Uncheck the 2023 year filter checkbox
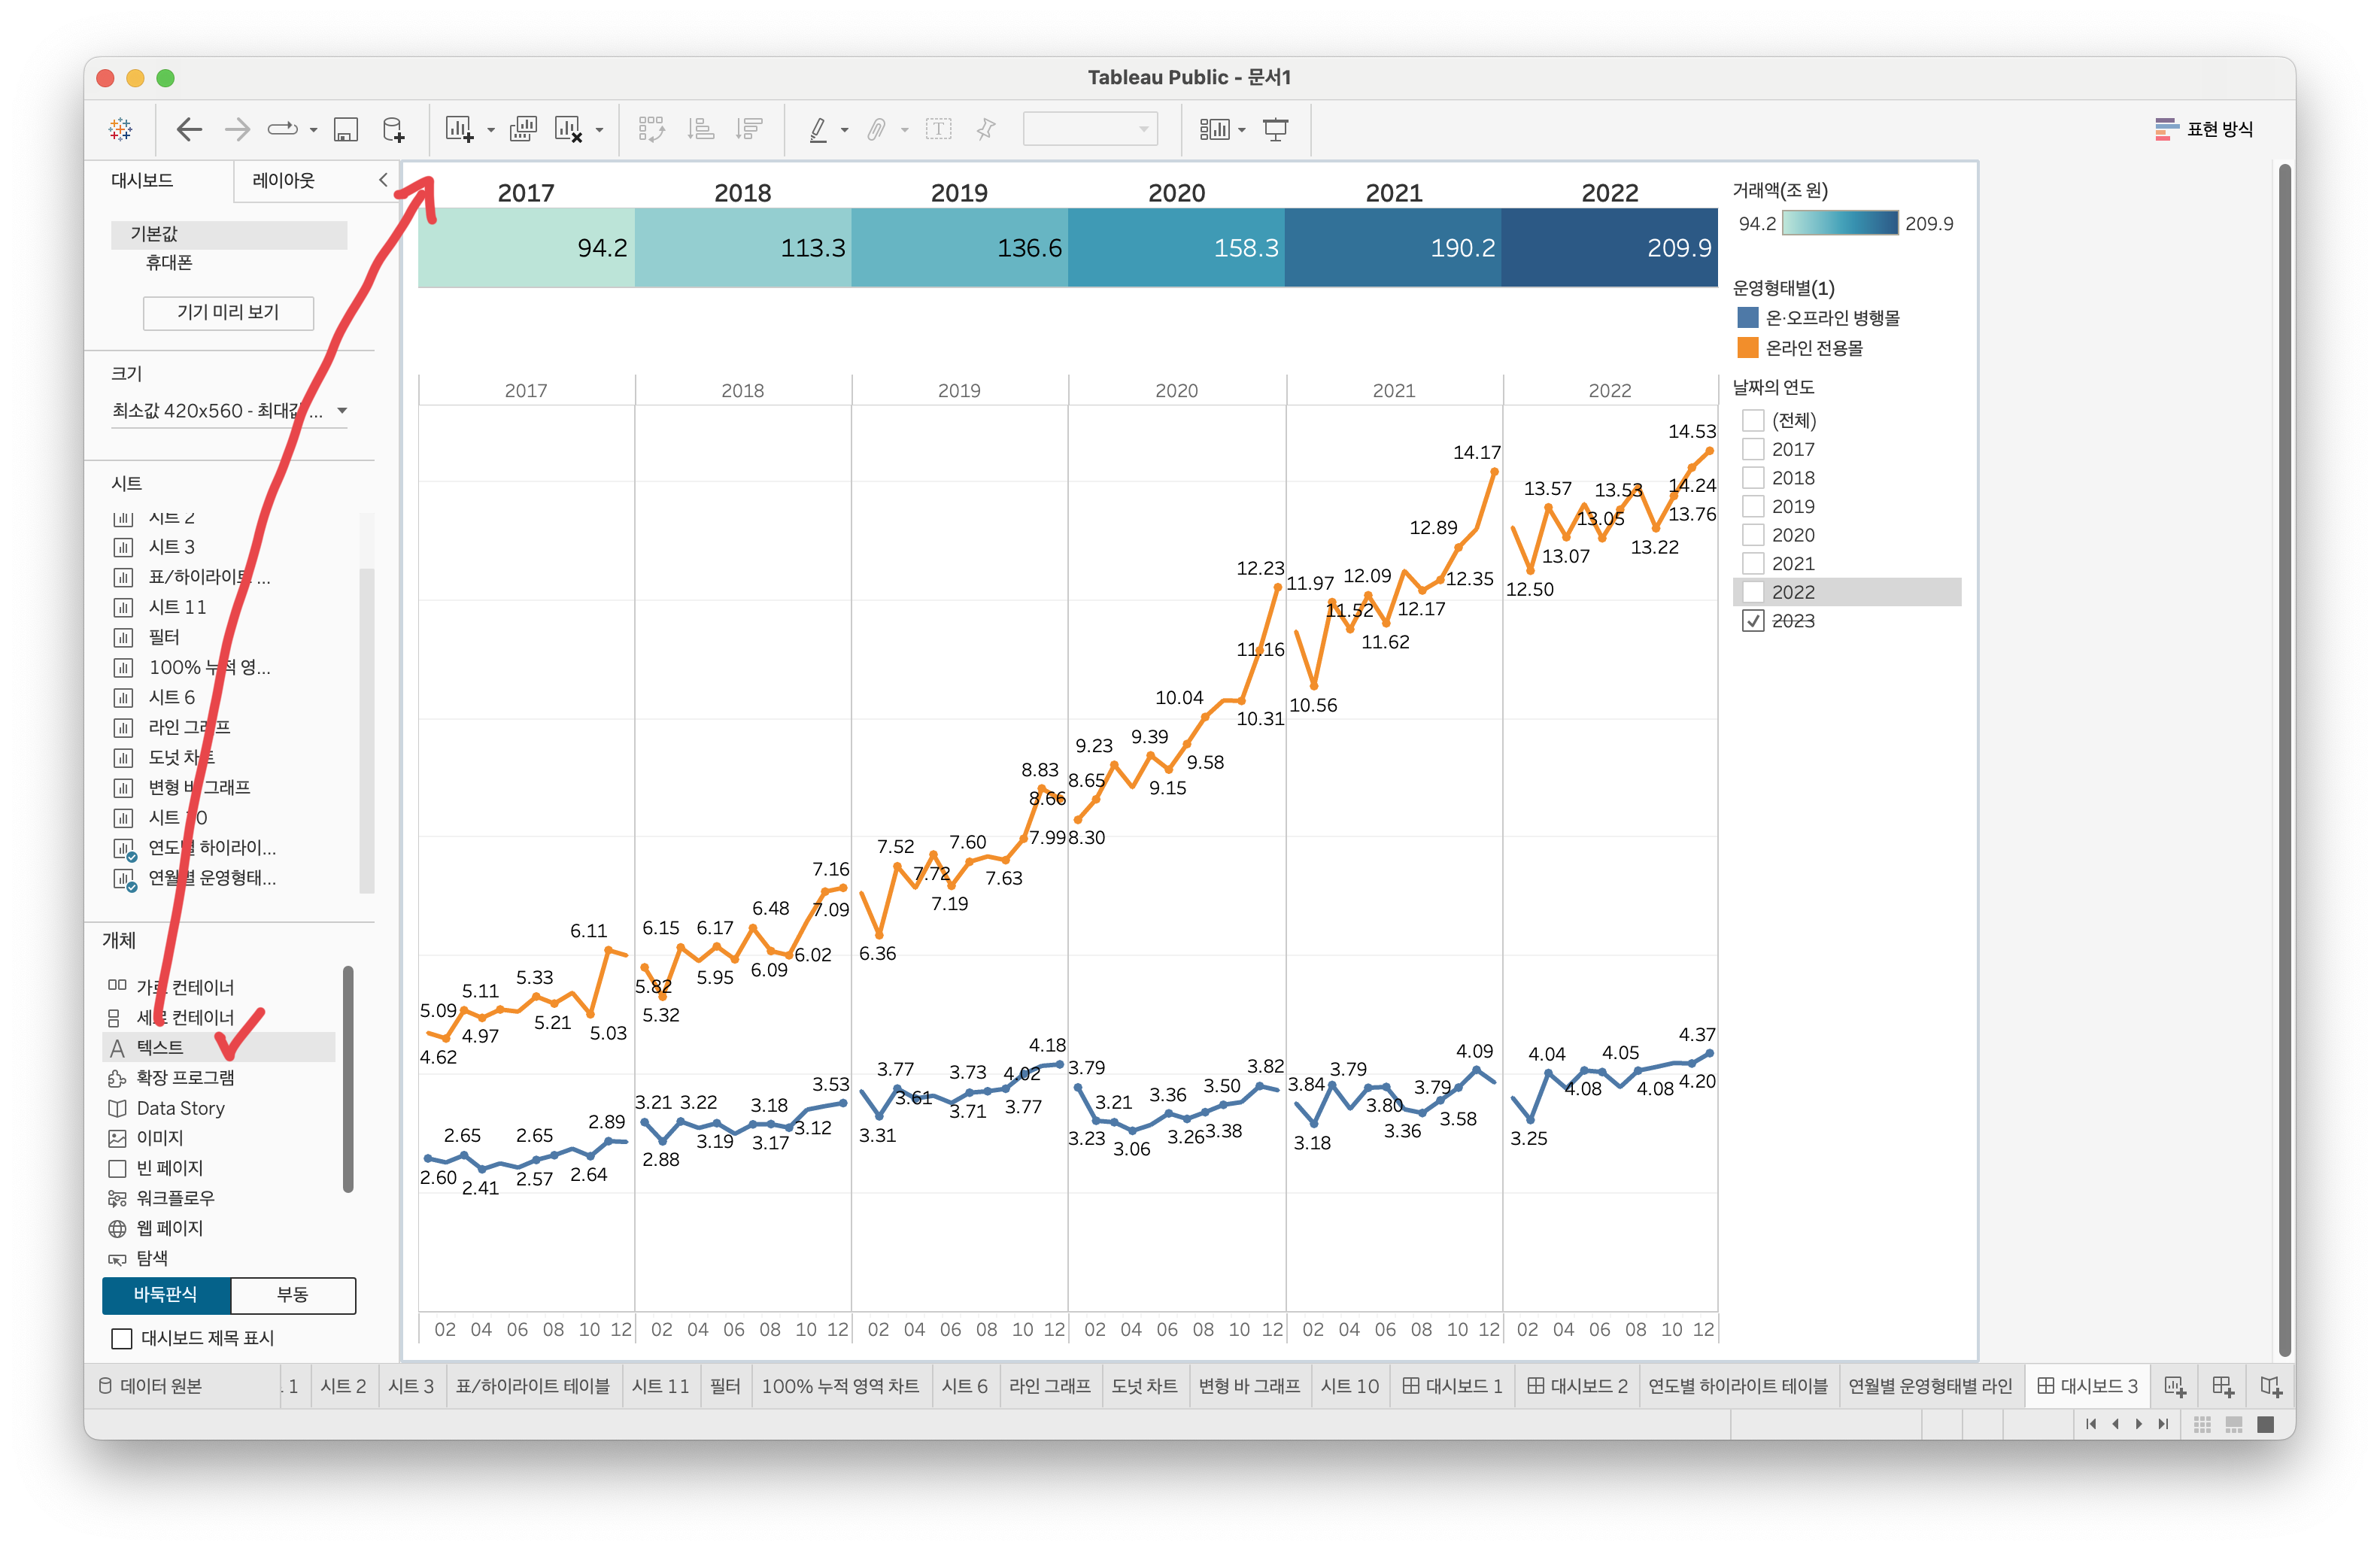Image resolution: width=2380 pixels, height=1551 pixels. tap(1753, 621)
